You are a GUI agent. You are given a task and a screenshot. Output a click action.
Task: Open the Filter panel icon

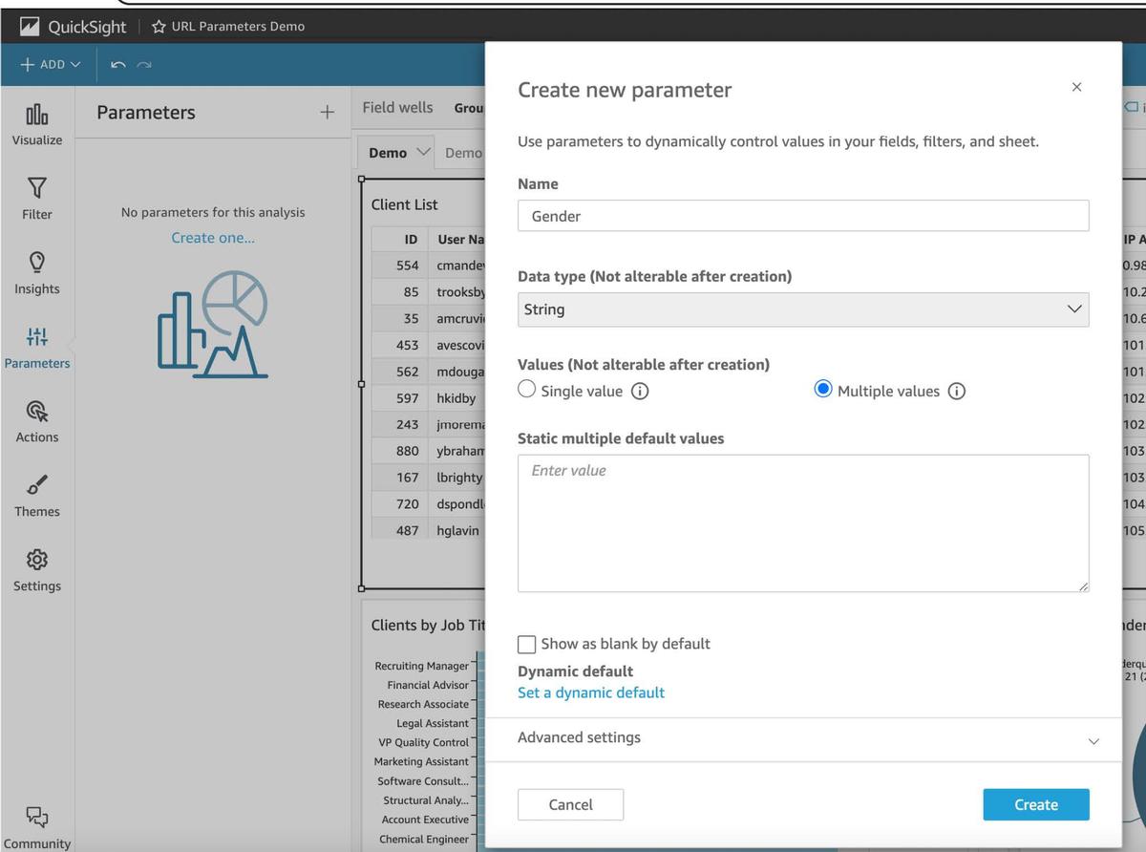coord(37,188)
